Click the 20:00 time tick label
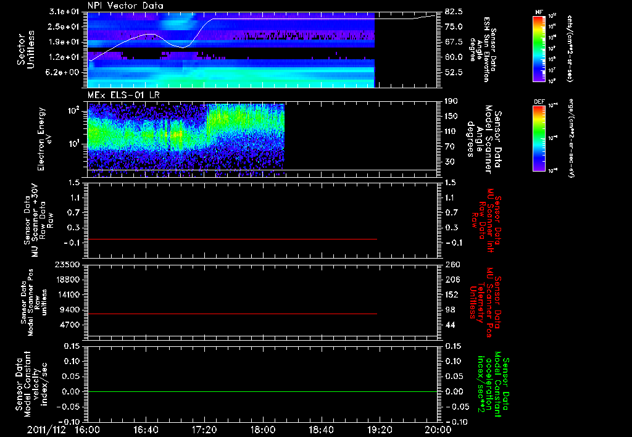Viewport: 632px width, 437px height. (x=438, y=430)
